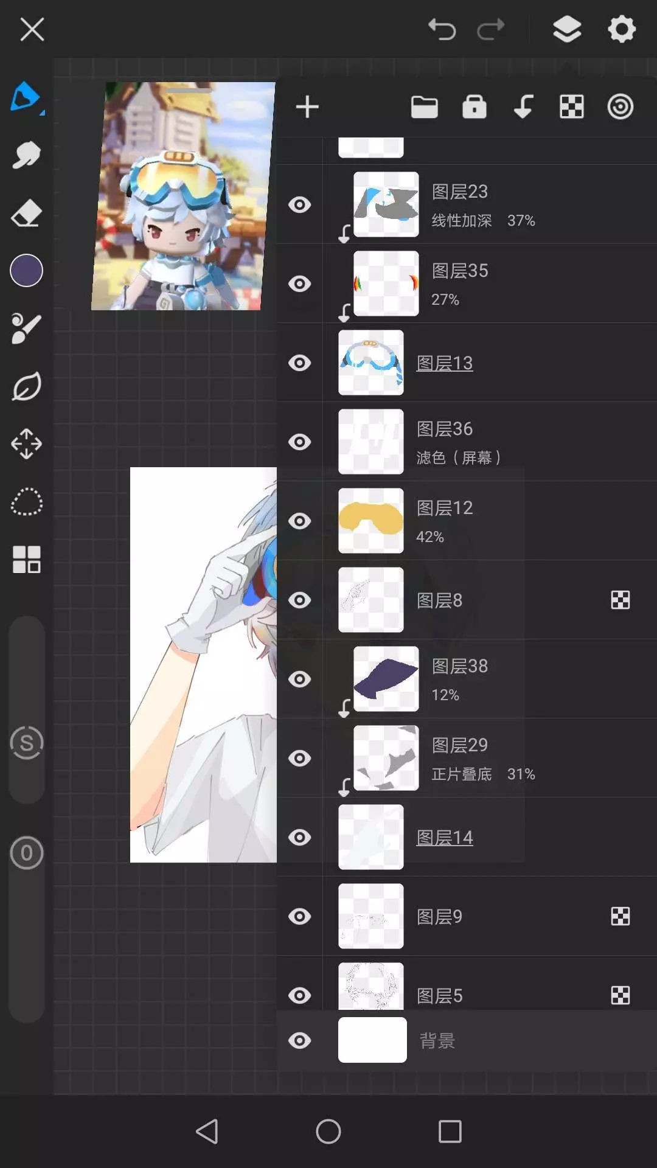Select the eraser tool
The image size is (657, 1168).
click(26, 213)
